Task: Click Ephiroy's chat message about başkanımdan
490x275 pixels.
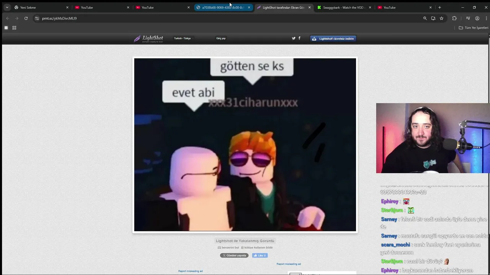Action: pos(427,270)
